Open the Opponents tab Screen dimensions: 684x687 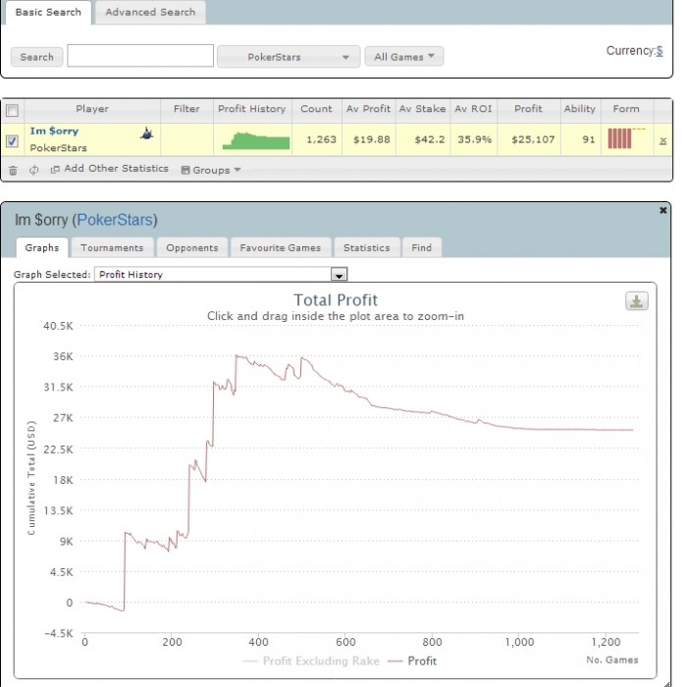(192, 247)
